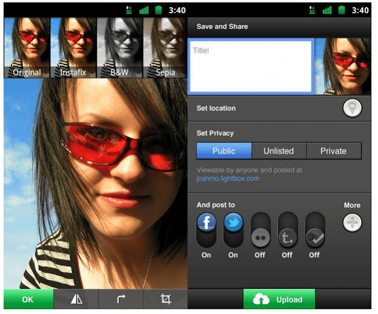Enable Foursquare posting switch

314,230
